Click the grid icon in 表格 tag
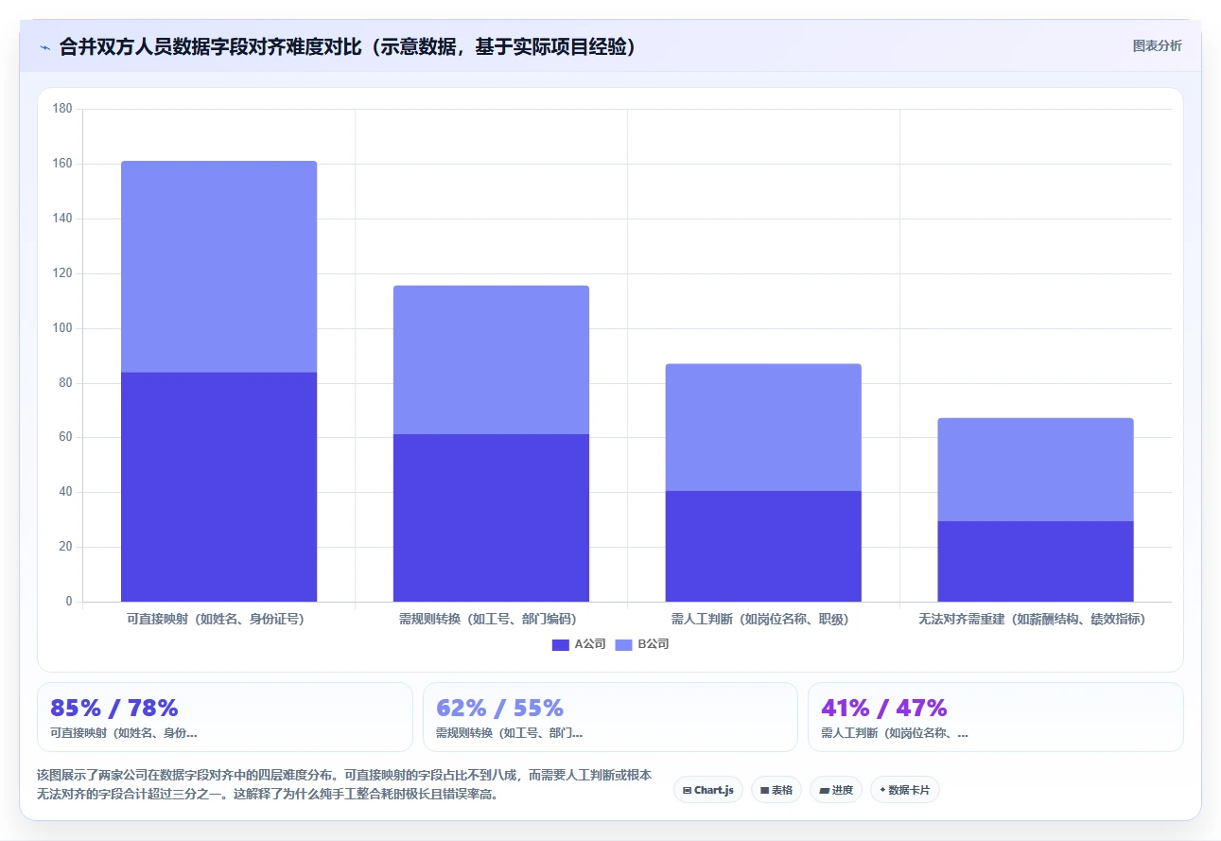The width and height of the screenshot is (1221, 841). pyautogui.click(x=764, y=790)
